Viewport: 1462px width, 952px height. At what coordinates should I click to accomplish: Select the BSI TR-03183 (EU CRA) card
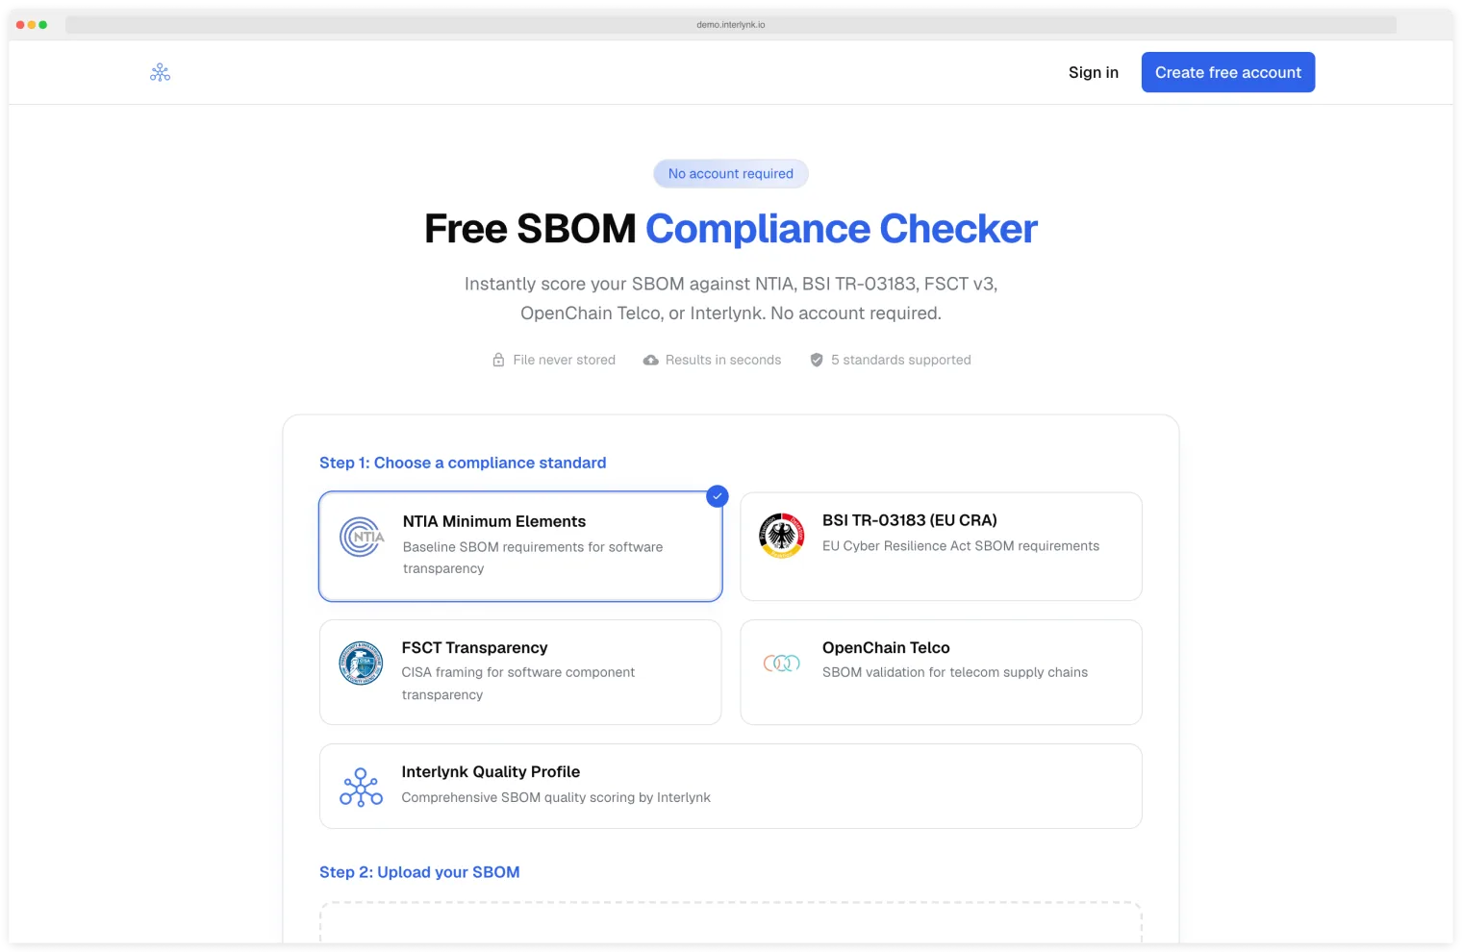[941, 546]
